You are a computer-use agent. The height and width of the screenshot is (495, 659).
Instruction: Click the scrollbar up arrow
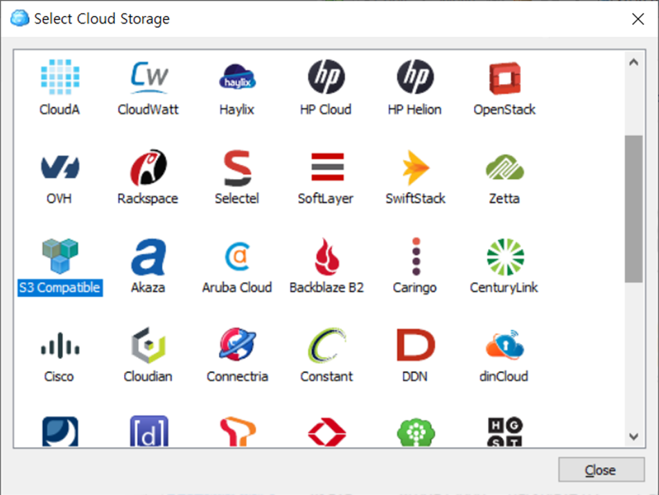click(633, 62)
